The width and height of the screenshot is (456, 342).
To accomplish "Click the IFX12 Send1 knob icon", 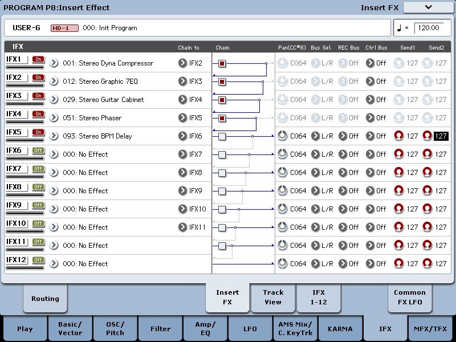I will pyautogui.click(x=398, y=264).
